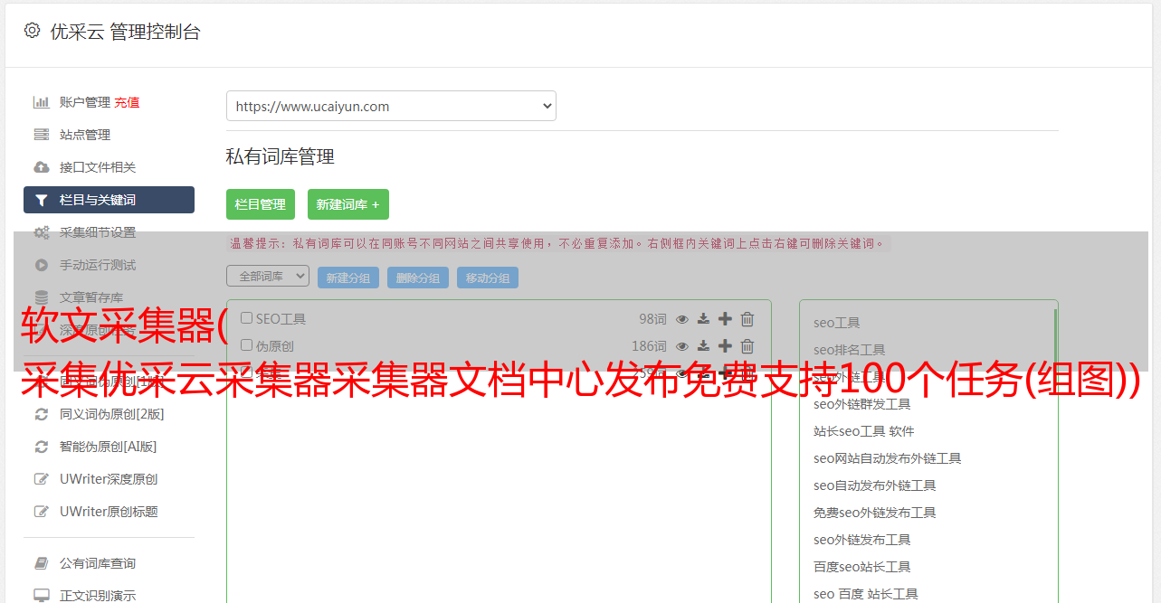
Task: Click the edit icon for UWriter原创标题
Action: (x=42, y=512)
